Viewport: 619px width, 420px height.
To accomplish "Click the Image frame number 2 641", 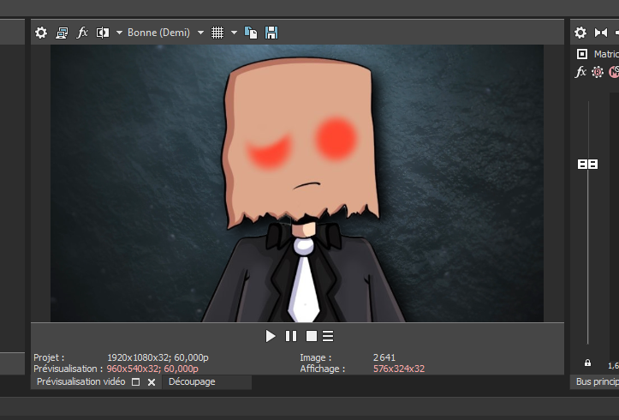I will (384, 357).
